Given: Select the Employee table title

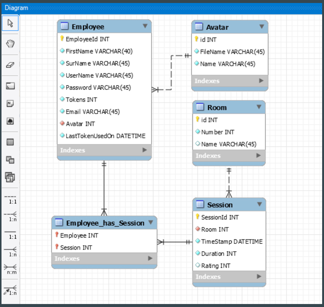Looking at the screenshot, I should coord(88,27).
